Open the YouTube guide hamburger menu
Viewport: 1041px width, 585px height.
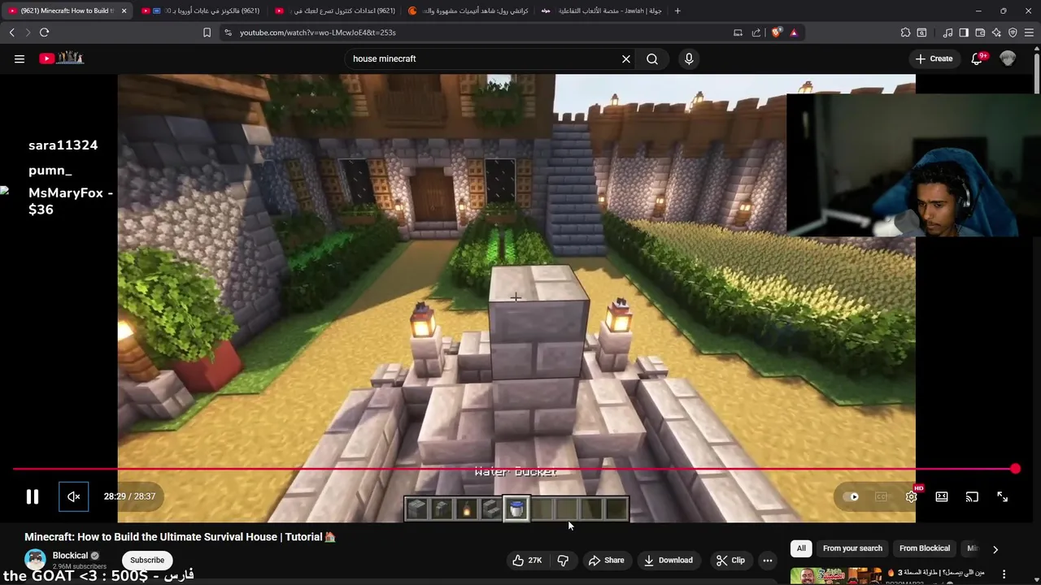point(20,58)
